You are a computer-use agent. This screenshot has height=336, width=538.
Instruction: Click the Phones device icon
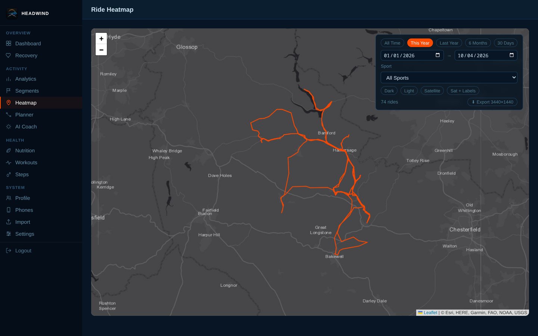point(9,210)
